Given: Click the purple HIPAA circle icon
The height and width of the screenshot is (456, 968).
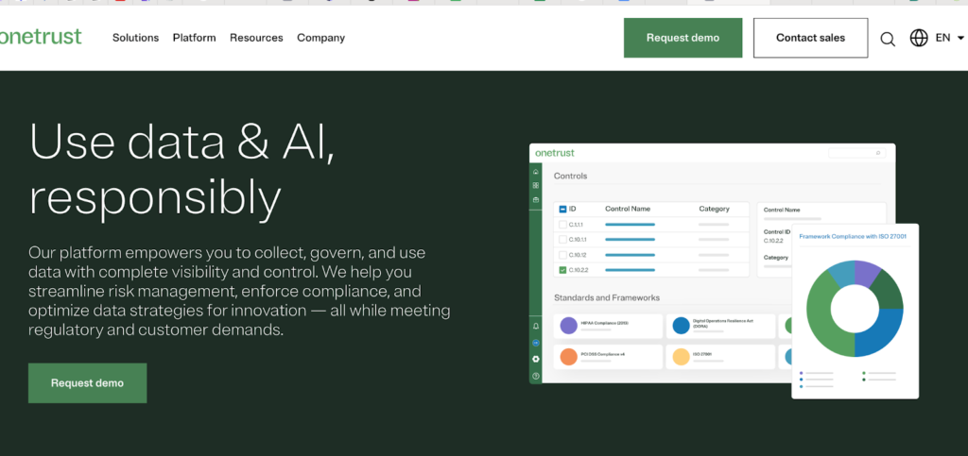Looking at the screenshot, I should coord(568,326).
